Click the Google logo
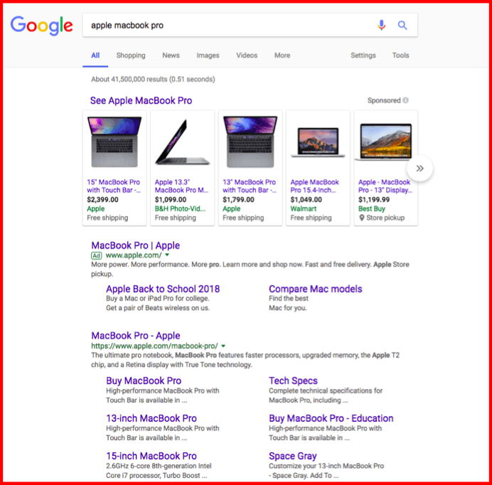This screenshot has height=485, width=492. click(41, 26)
